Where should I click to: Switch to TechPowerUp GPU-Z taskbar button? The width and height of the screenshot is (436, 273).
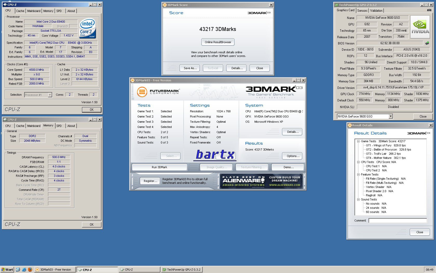point(182,270)
